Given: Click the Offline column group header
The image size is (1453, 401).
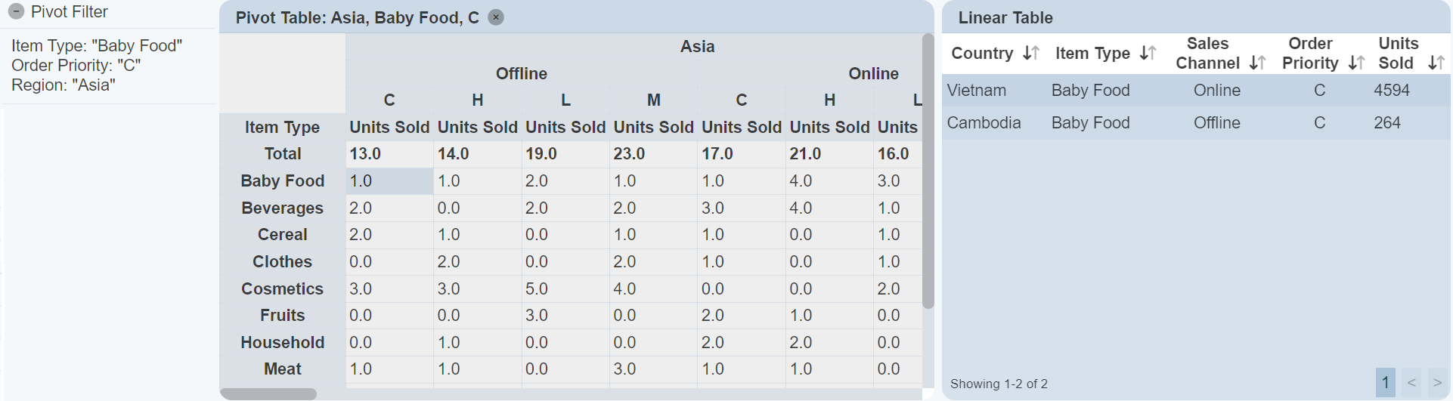Looking at the screenshot, I should (521, 74).
